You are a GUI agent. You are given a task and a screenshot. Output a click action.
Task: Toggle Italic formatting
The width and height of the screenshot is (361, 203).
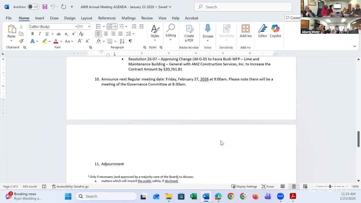pyautogui.click(x=40, y=34)
